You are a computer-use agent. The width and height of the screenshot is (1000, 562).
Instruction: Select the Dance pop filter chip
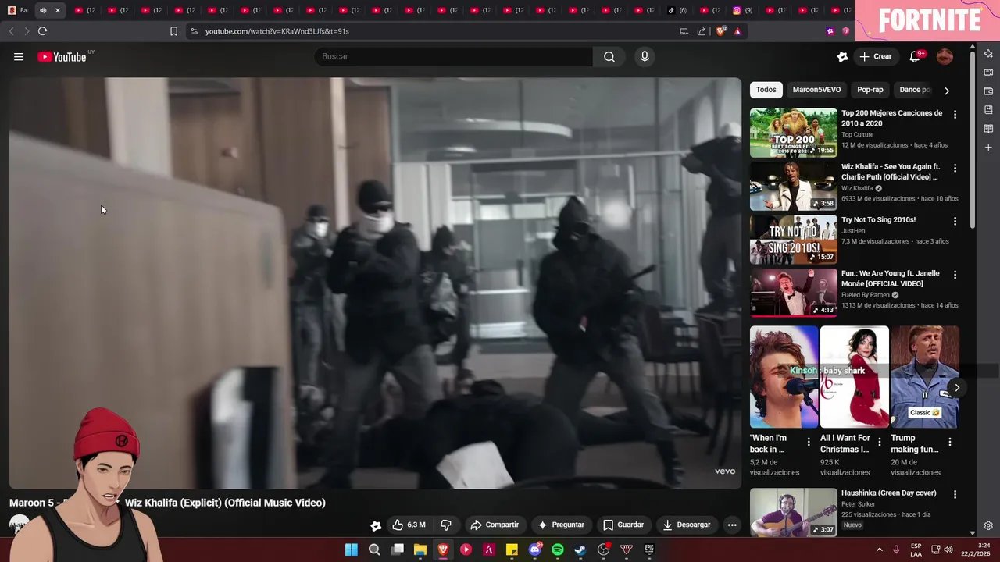coord(915,90)
